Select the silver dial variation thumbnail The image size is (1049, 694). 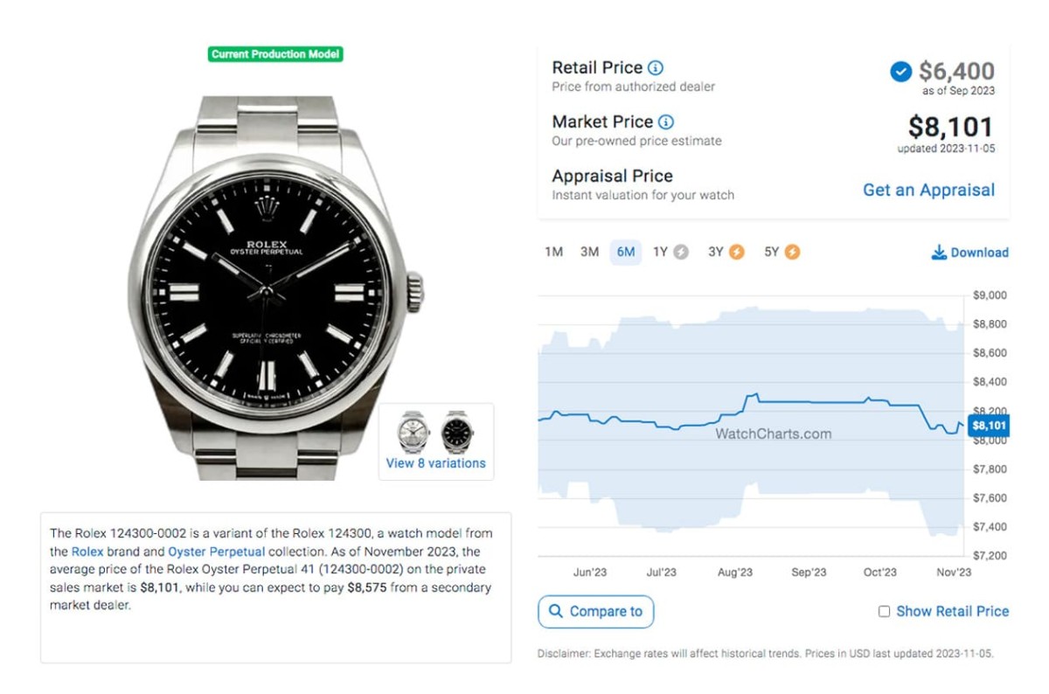[413, 431]
